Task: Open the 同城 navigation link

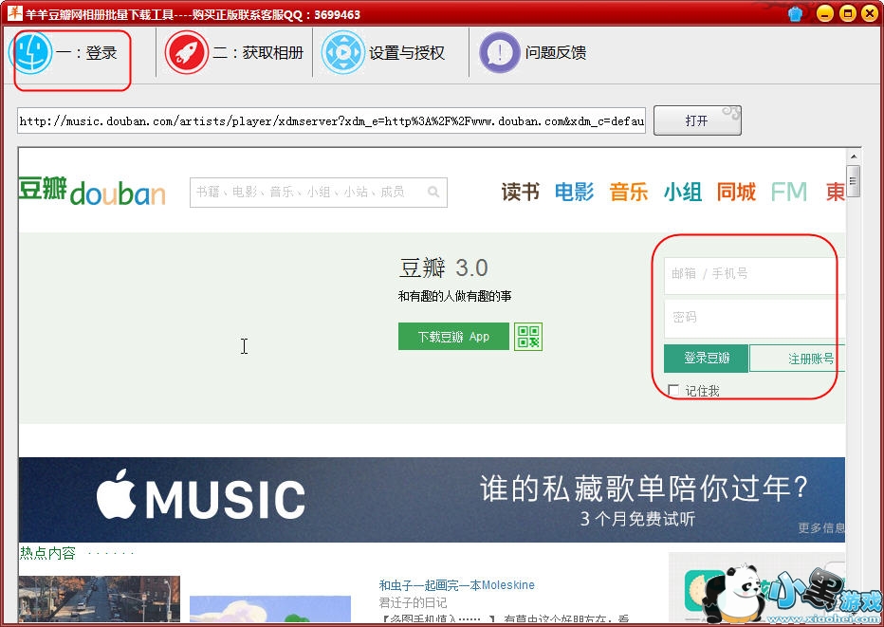Action: [736, 193]
